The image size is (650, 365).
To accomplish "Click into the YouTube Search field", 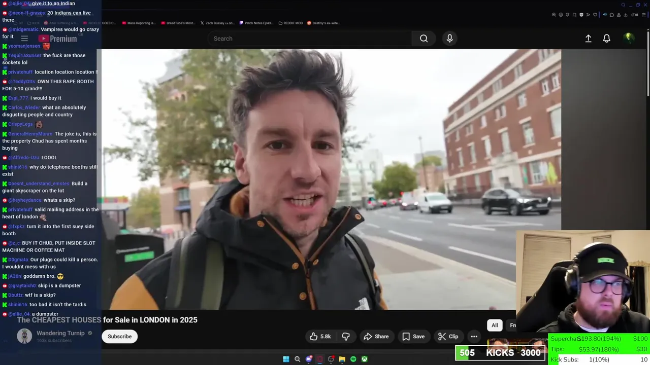I will click(x=310, y=39).
